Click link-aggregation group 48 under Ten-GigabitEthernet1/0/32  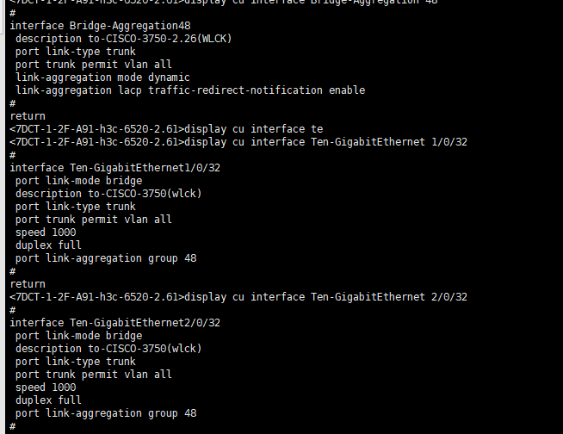point(106,258)
